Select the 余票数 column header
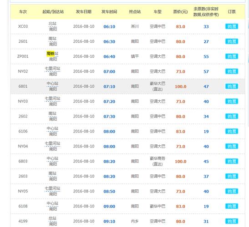Screen dimensions: 249x227 206,12
